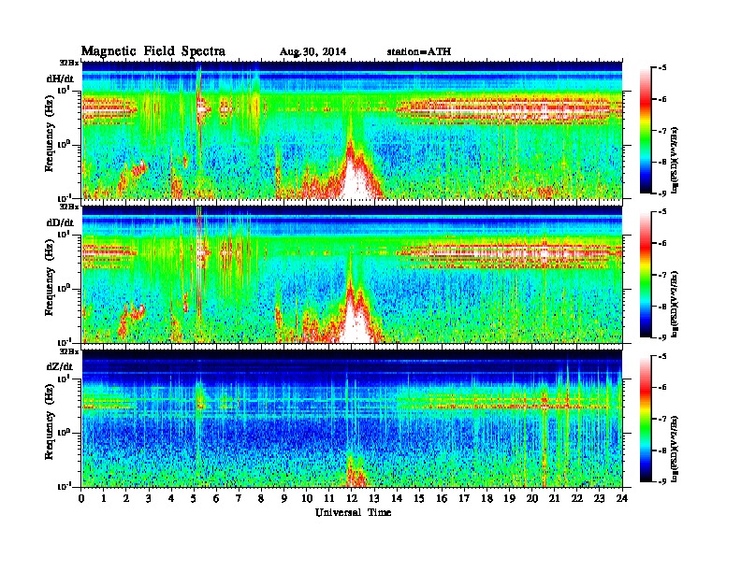
Task: Click hour tick "17" on the time axis
Action: (465, 498)
